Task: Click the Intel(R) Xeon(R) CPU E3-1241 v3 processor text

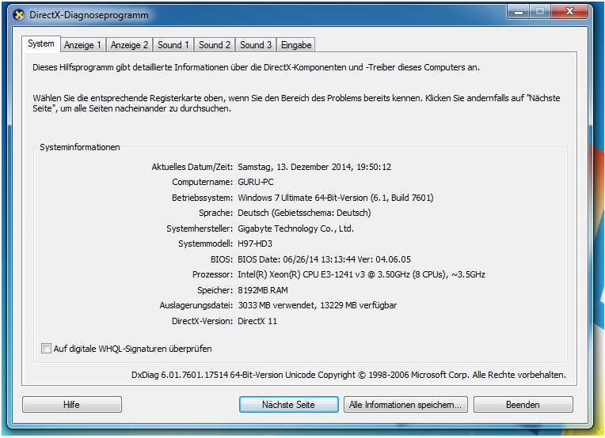Action: point(361,274)
